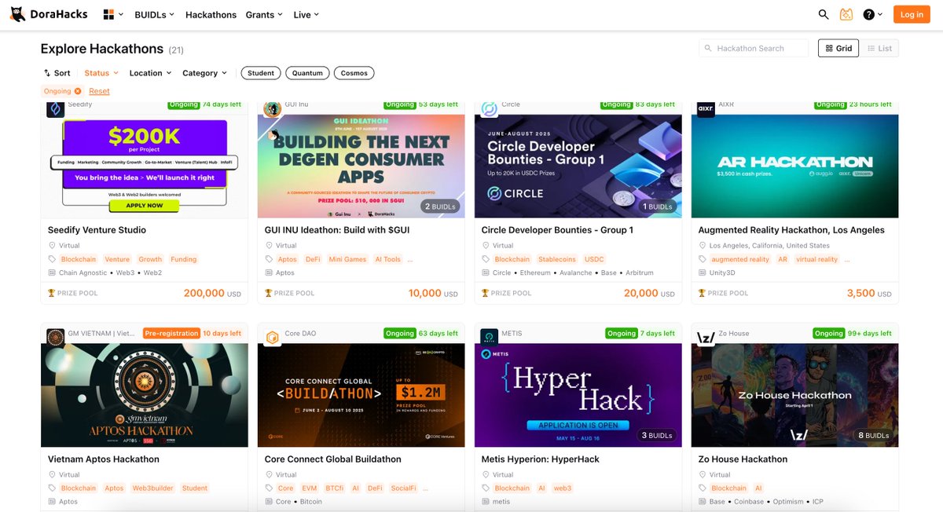
Task: Open the Location filter dropdown
Action: click(x=150, y=73)
